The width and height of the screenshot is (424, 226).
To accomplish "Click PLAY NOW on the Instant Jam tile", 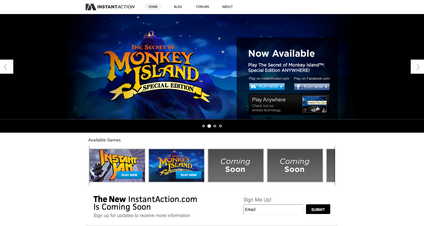I will pos(129,175).
